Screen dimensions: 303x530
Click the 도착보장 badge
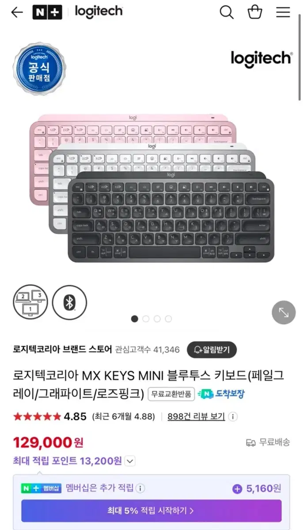pos(221,394)
